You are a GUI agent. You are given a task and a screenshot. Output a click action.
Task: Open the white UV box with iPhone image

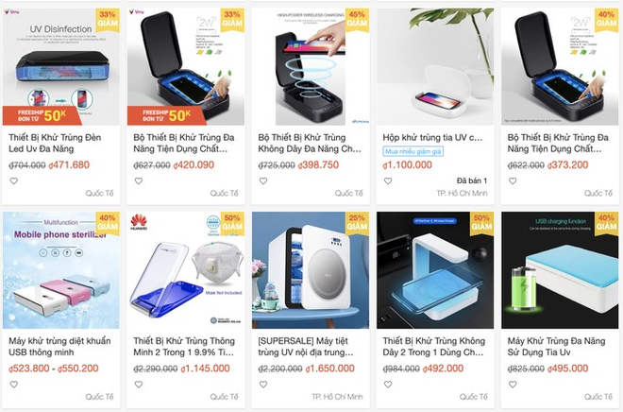click(x=435, y=66)
